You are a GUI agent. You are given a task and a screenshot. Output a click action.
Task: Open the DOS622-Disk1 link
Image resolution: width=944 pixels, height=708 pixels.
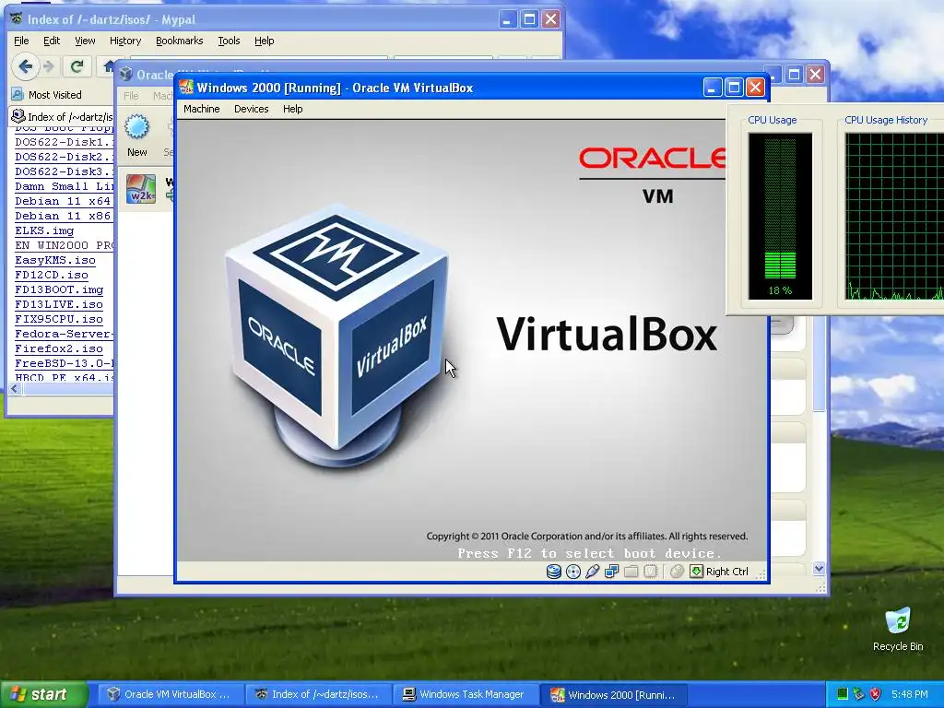(65, 142)
